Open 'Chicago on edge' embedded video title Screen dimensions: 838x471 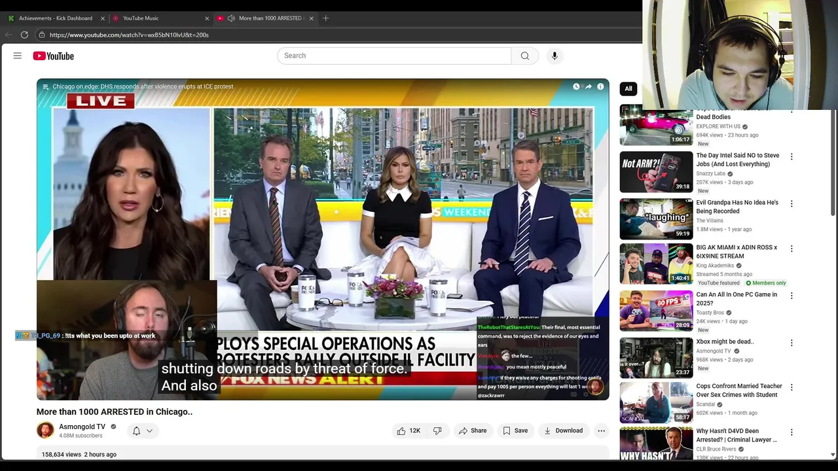tap(143, 86)
